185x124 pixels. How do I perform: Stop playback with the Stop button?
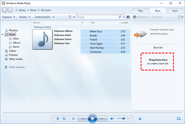(x=73, y=119)
